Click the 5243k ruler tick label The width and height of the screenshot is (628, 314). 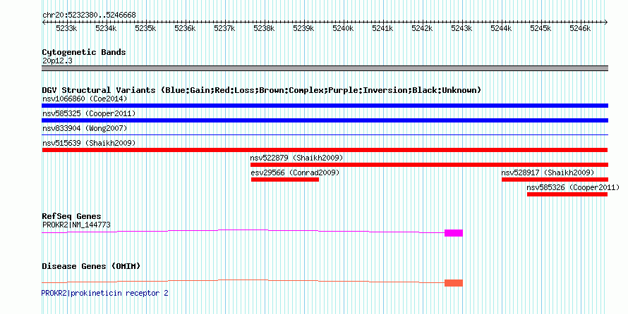461,28
